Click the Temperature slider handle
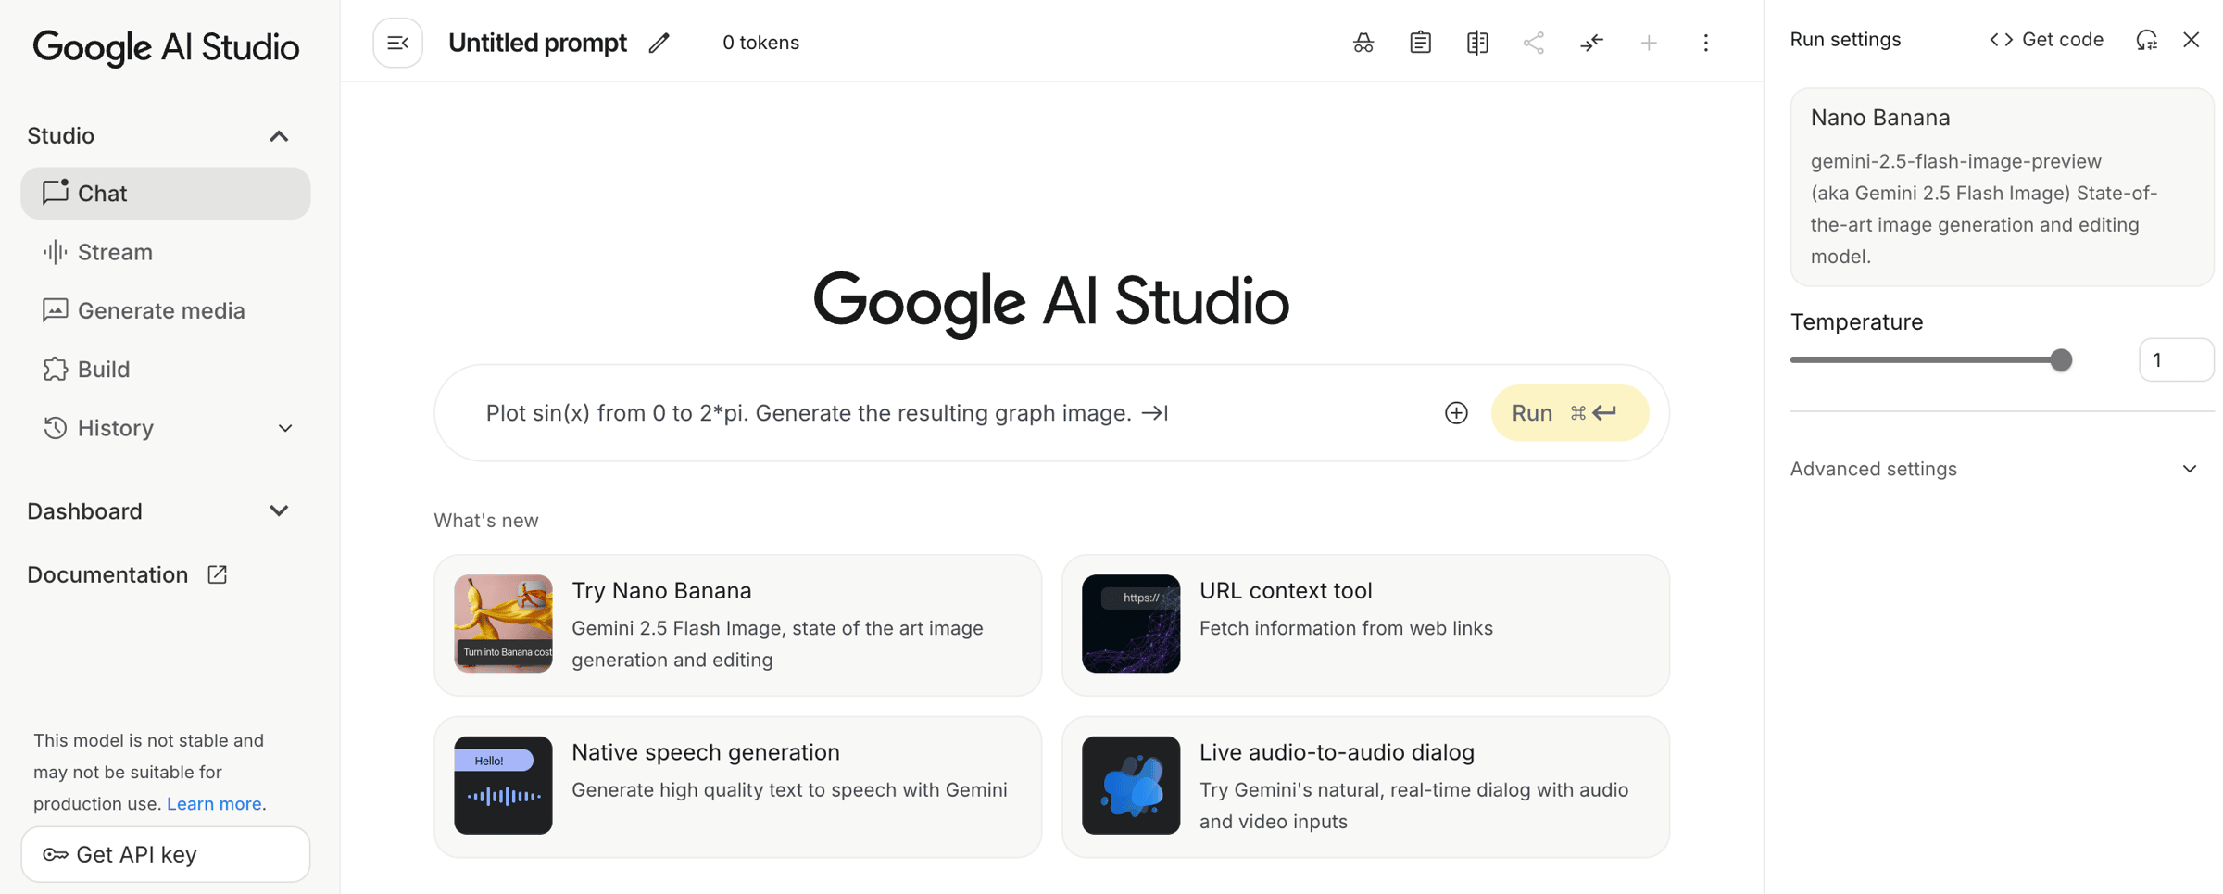Screen dimensions: 2223x894 2061,360
